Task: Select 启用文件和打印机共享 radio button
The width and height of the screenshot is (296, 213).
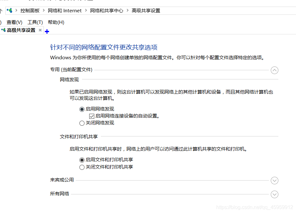Action: [82, 160]
